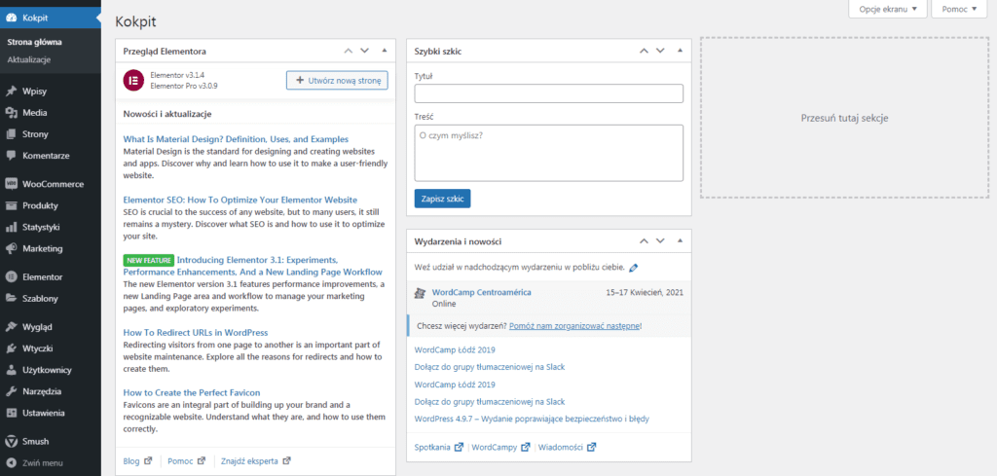Click the Użytkownicy user icon
Viewport: 997px width, 476px height.
pos(11,370)
